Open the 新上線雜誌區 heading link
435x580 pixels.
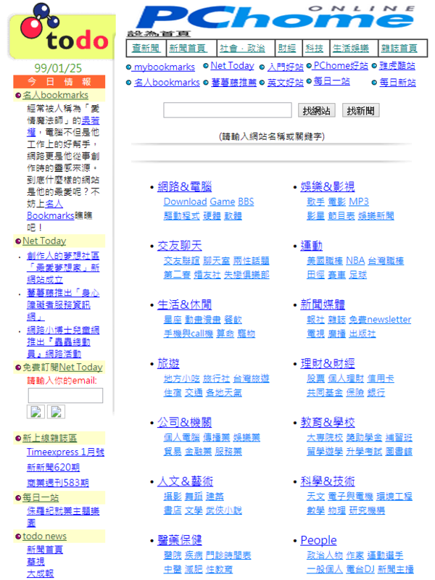pos(49,439)
